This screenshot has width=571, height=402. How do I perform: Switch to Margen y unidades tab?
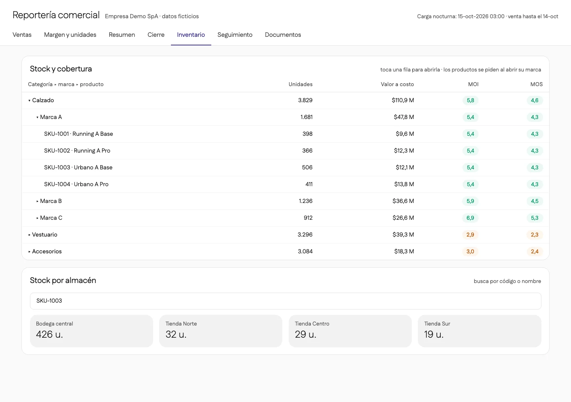(x=70, y=35)
